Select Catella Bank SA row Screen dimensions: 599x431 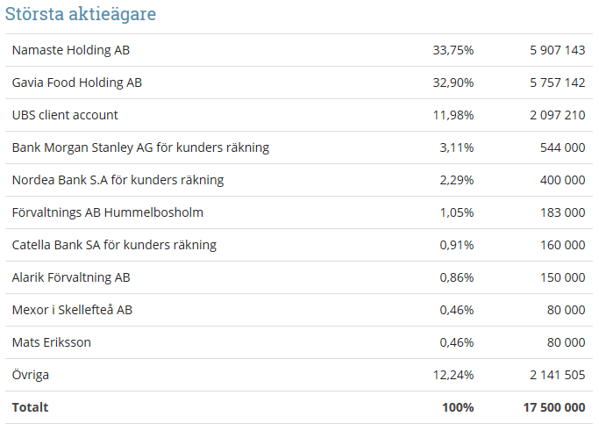(x=114, y=245)
